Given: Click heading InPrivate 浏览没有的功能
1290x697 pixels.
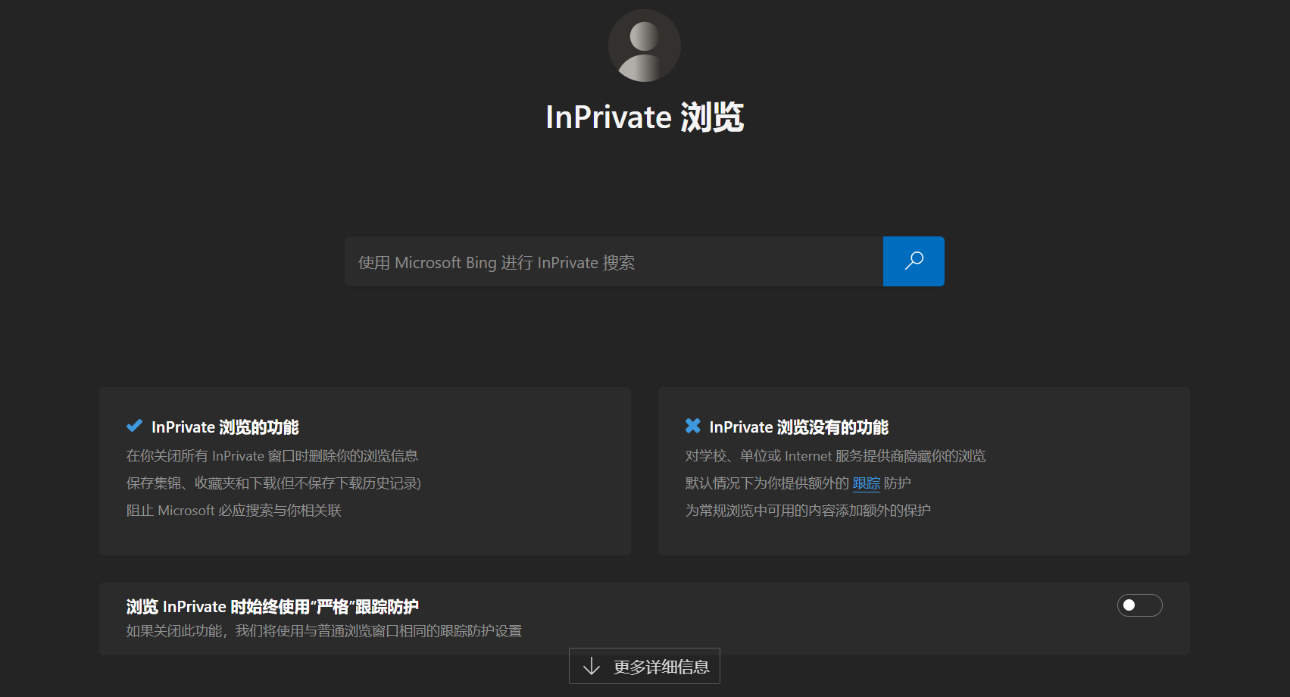Looking at the screenshot, I should (799, 427).
